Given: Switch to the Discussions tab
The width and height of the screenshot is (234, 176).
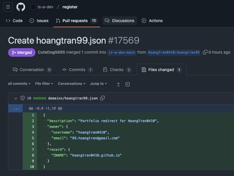Looking at the screenshot, I should (x=120, y=21).
